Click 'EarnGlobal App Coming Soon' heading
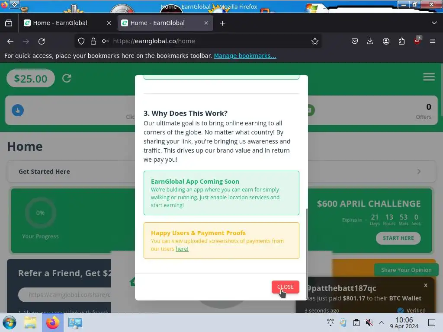443x332 pixels. click(195, 182)
